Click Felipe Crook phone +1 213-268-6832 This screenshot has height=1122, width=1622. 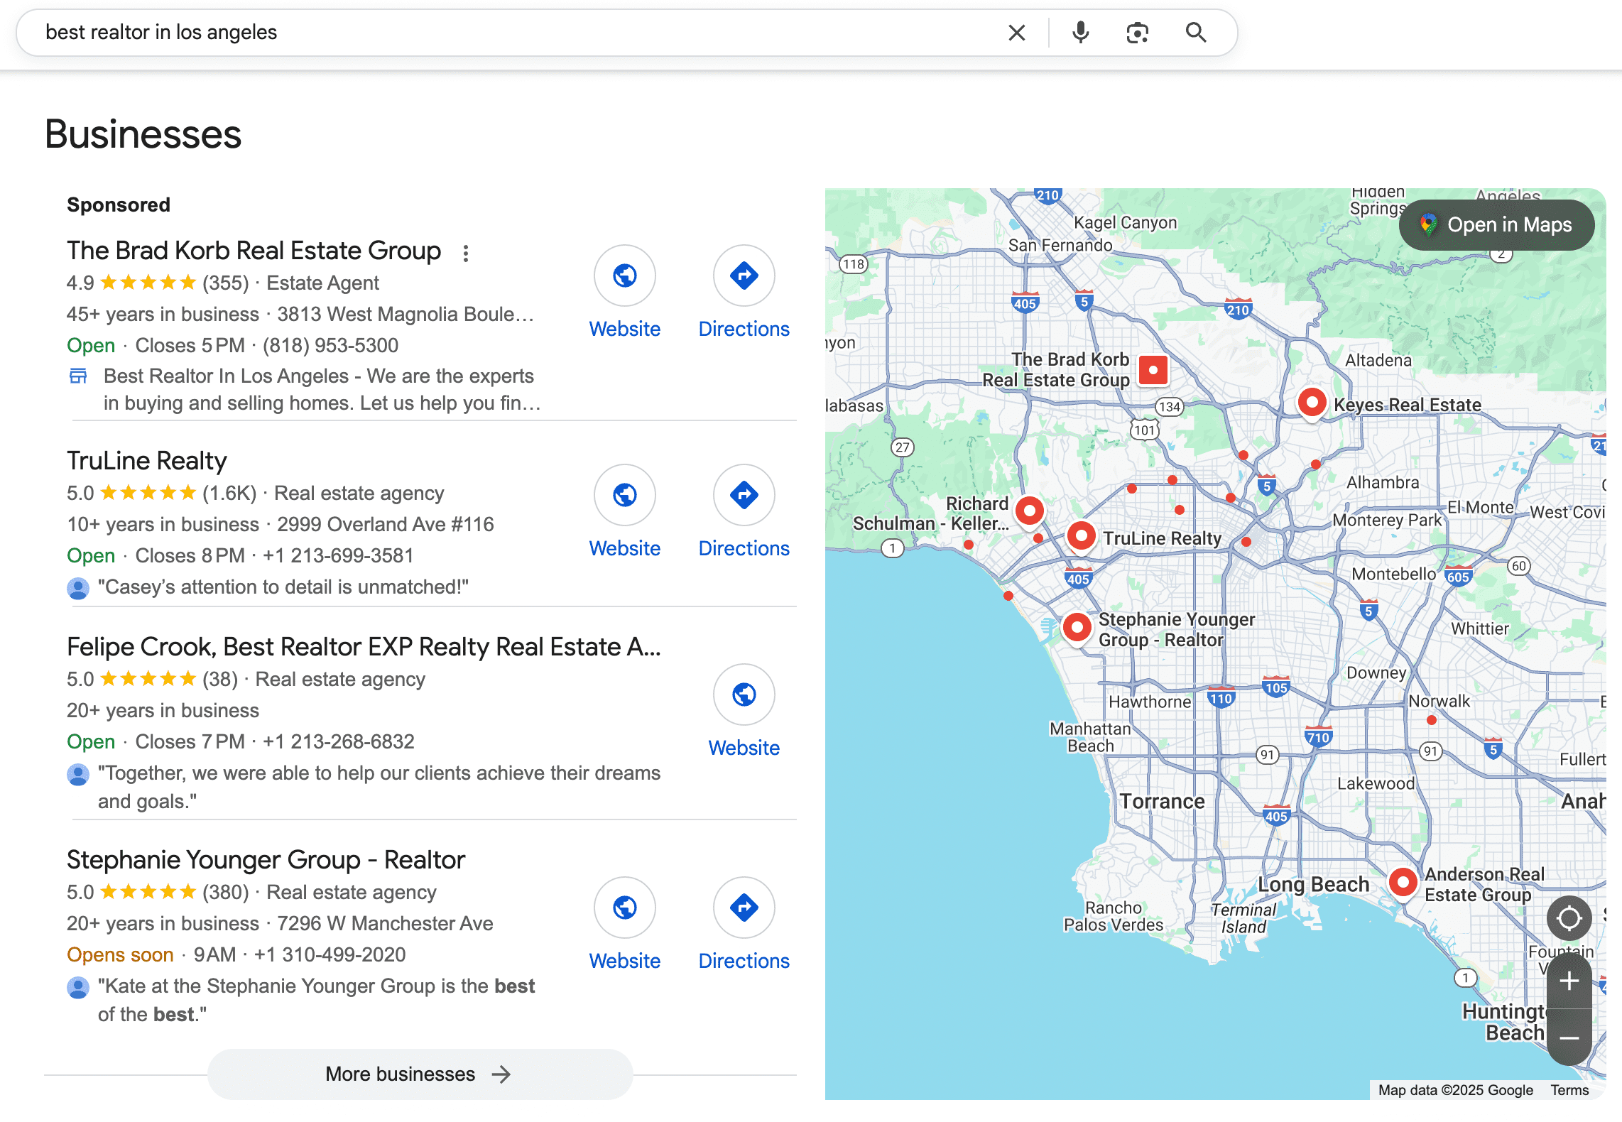pyautogui.click(x=338, y=742)
